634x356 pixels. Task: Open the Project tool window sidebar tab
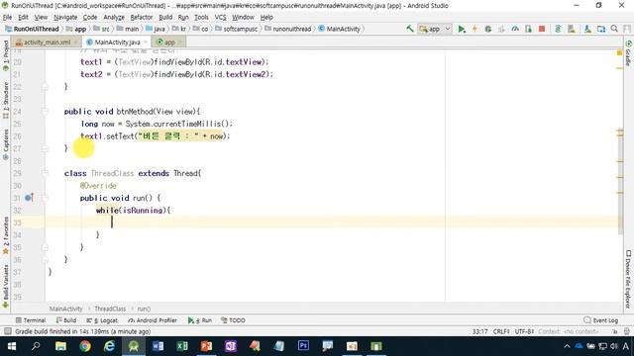tap(6, 55)
